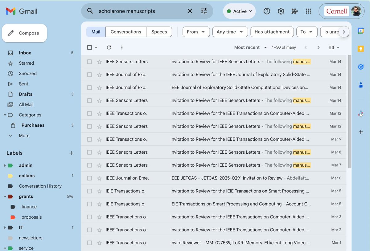
Task: Switch to the Mail tab
Action: tap(96, 32)
